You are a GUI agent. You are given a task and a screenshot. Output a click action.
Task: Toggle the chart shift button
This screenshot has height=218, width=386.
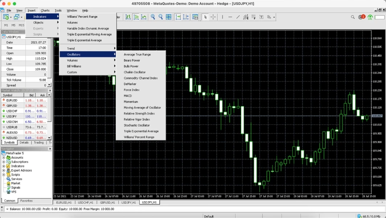(x=186, y=17)
